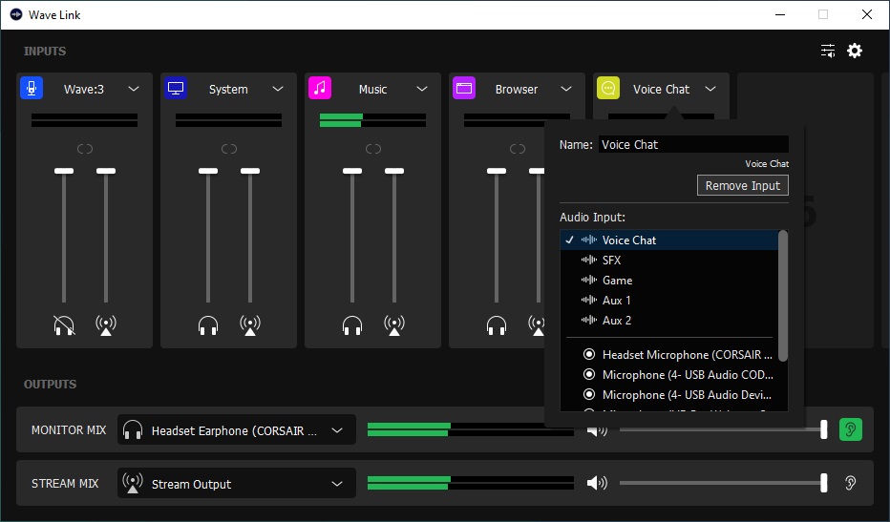Click the pink Music note icon
The width and height of the screenshot is (890, 522).
pyautogui.click(x=320, y=89)
